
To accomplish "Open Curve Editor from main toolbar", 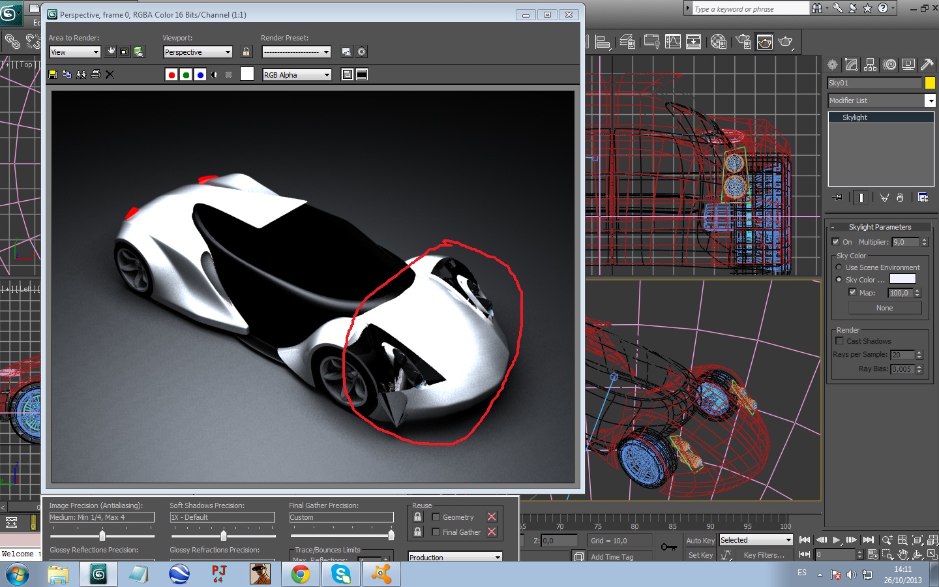I will (673, 42).
